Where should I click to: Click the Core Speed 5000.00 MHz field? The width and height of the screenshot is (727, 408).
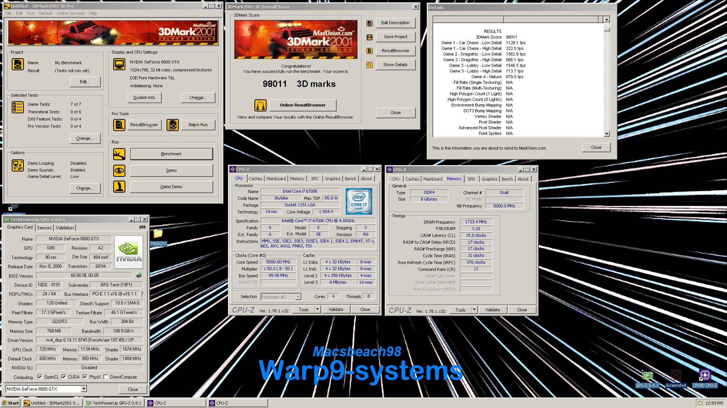tap(278, 262)
